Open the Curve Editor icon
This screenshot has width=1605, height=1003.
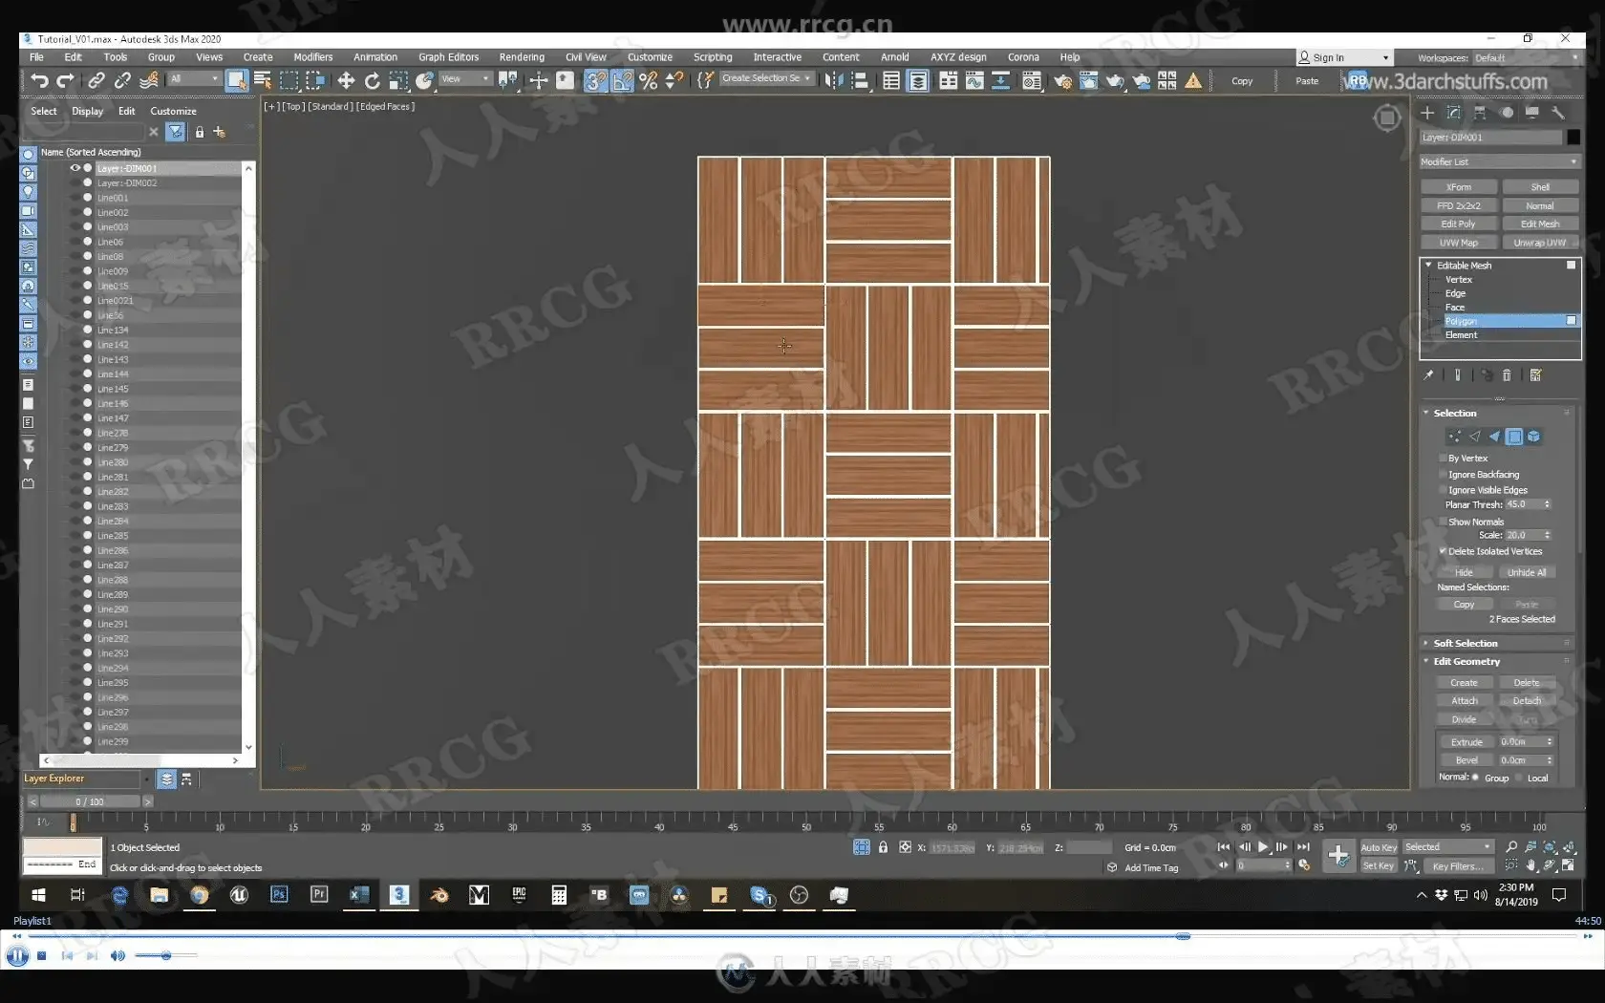pos(974,81)
